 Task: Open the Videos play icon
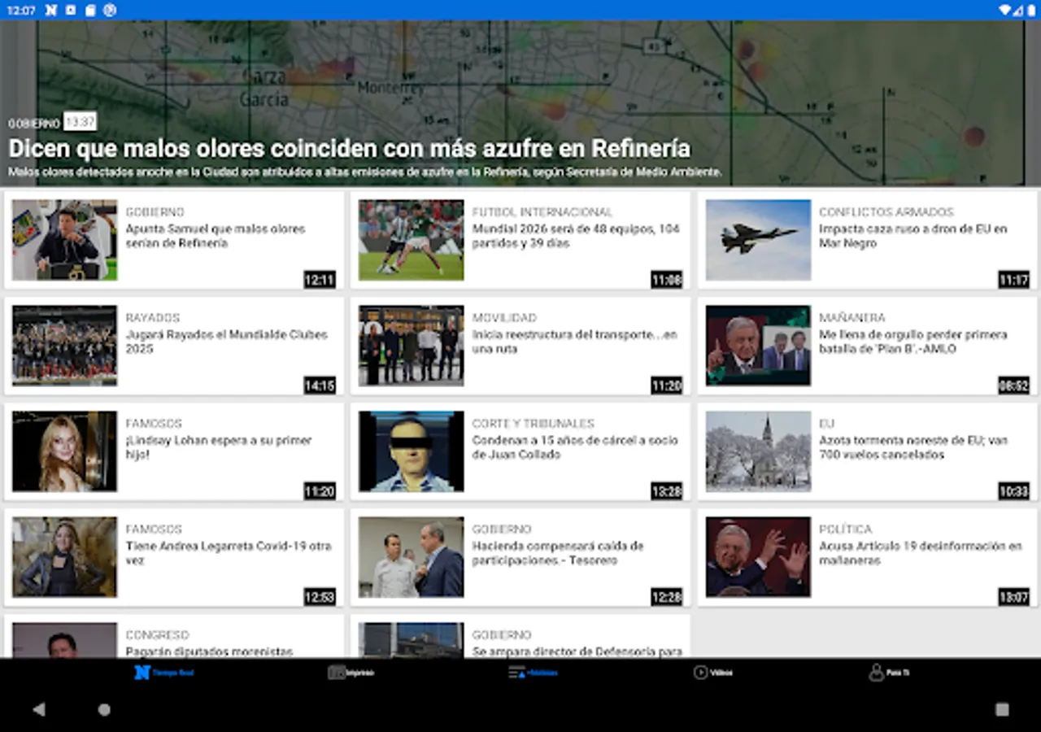[x=700, y=673]
